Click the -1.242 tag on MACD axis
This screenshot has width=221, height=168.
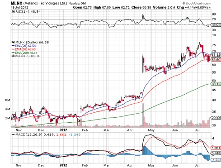(216, 160)
